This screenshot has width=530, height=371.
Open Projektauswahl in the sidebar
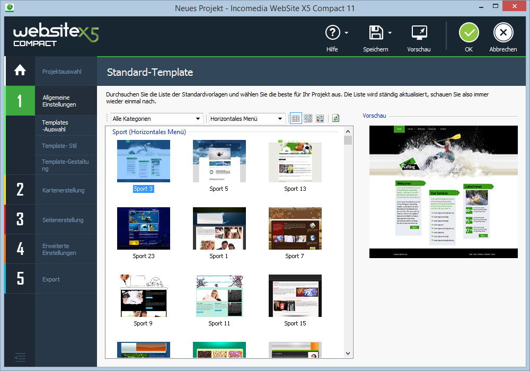(x=62, y=72)
